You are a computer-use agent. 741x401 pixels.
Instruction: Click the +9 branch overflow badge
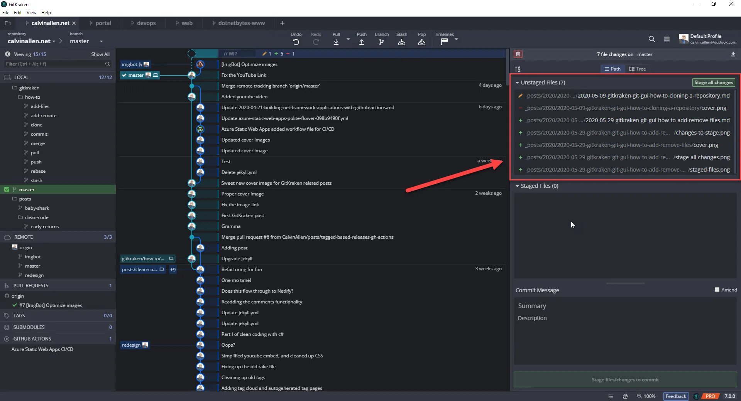pyautogui.click(x=173, y=270)
